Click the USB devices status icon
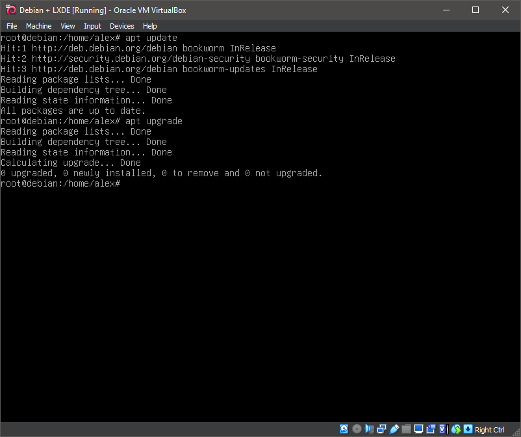This screenshot has height=437, width=521. pos(394,429)
